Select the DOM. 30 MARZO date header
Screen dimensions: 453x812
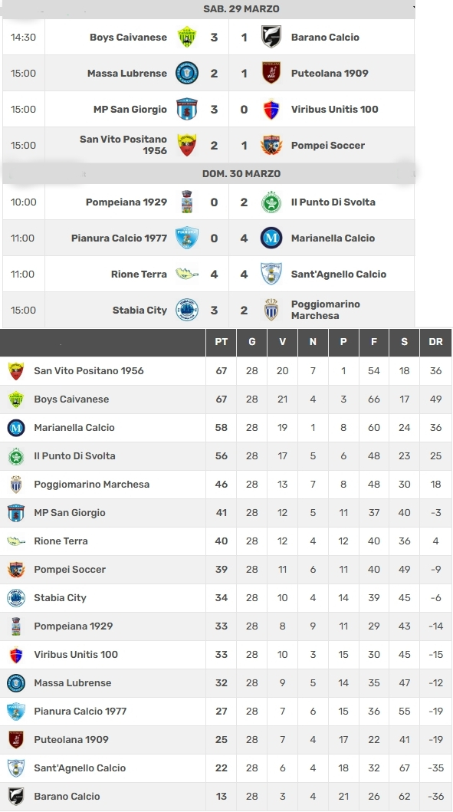coord(241,173)
